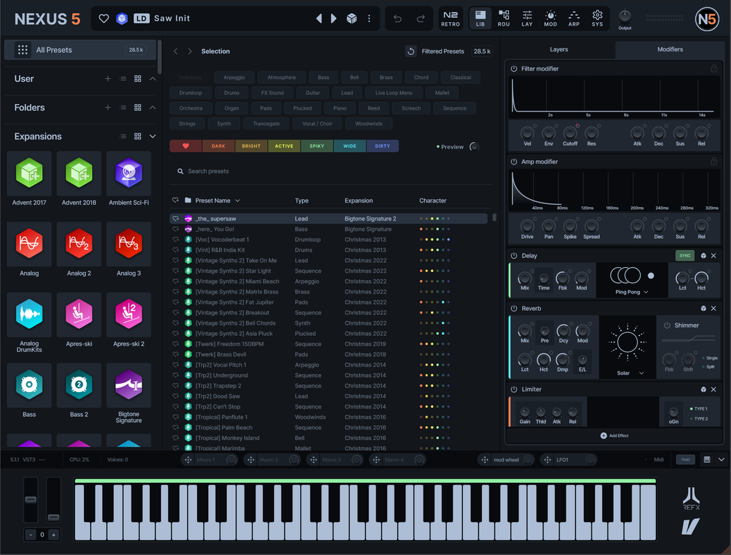
Task: Go back in selection history
Action: pos(176,51)
